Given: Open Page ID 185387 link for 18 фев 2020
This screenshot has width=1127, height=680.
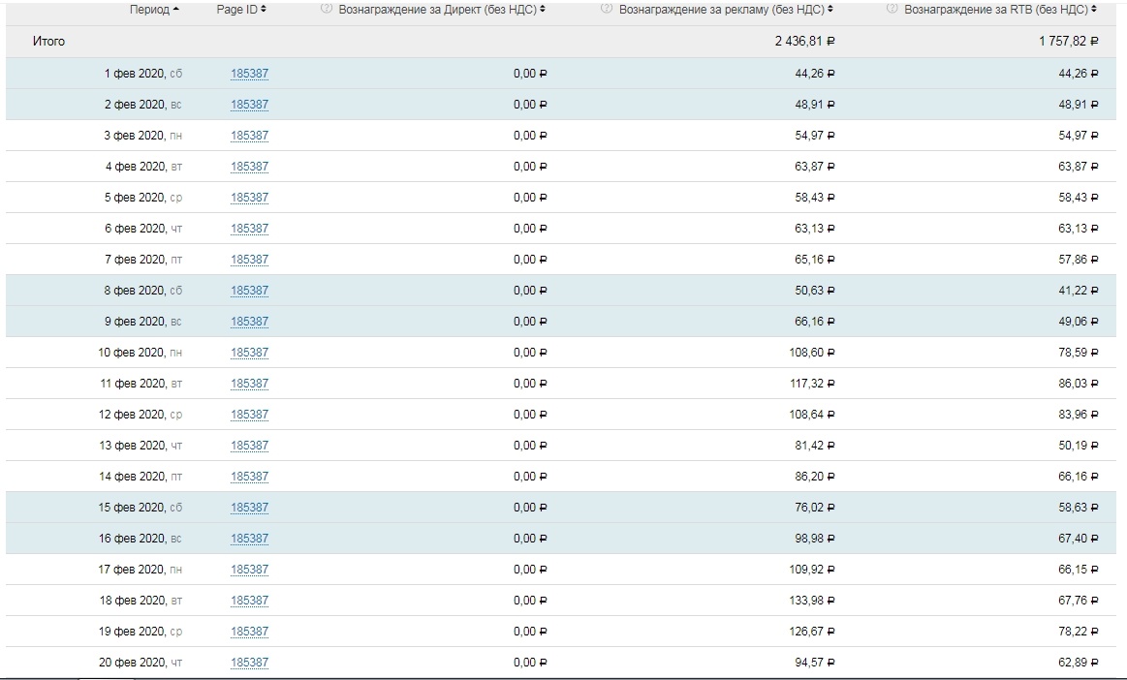Looking at the screenshot, I should tap(249, 600).
